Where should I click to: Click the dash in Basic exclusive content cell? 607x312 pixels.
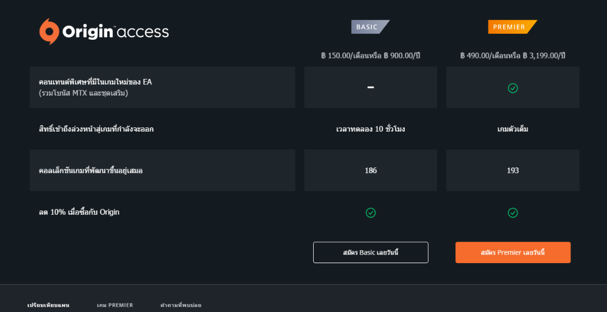[x=371, y=88]
